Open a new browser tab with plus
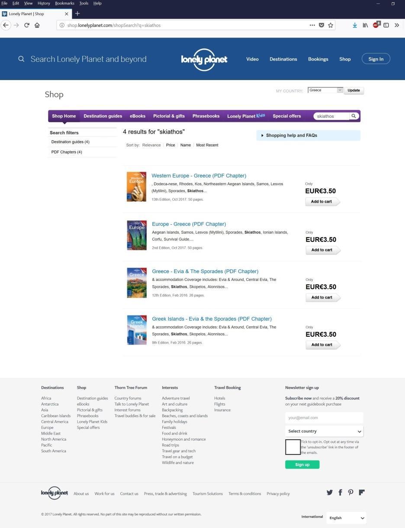This screenshot has height=528, width=405. pyautogui.click(x=77, y=13)
